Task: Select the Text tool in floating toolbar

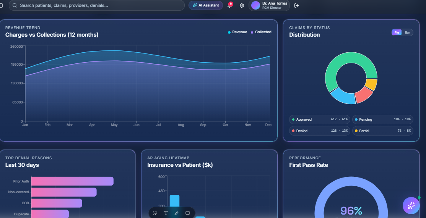Action: pyautogui.click(x=166, y=213)
